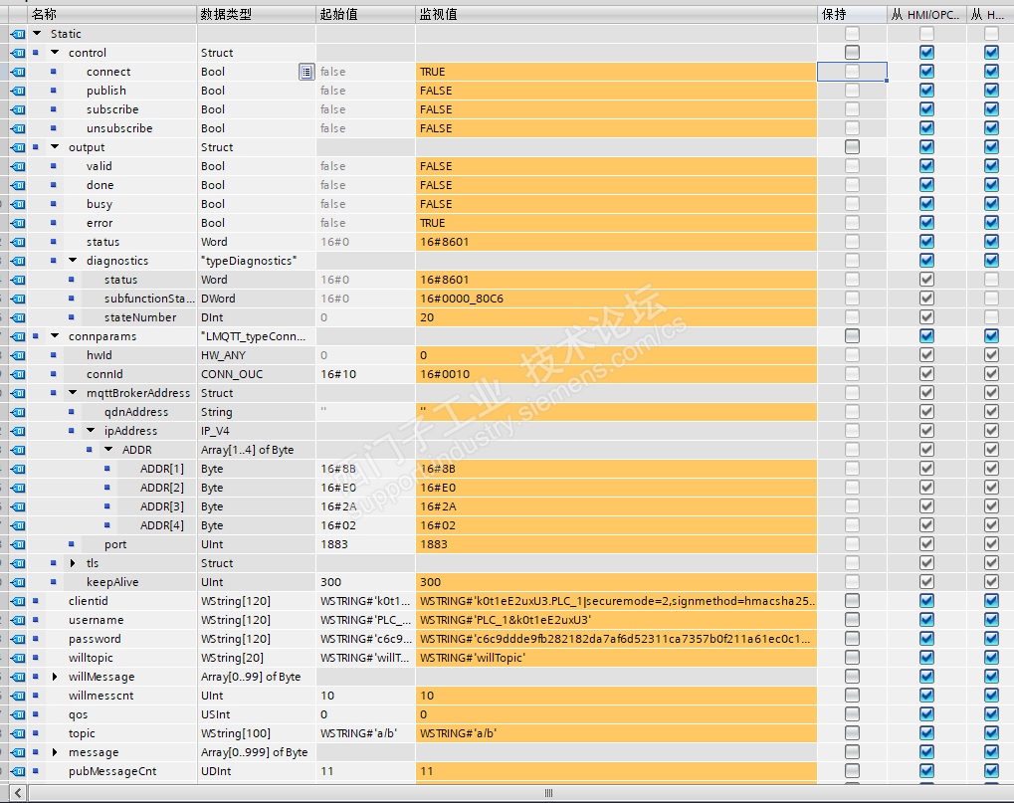Click the tag icon beside the qdnAddress row
Image resolution: width=1014 pixels, height=803 pixels.
pyautogui.click(x=18, y=412)
